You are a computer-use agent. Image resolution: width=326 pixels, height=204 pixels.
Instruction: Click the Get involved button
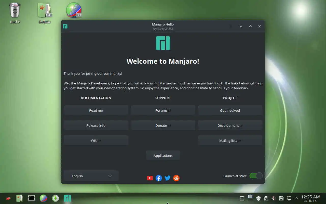[x=230, y=110]
